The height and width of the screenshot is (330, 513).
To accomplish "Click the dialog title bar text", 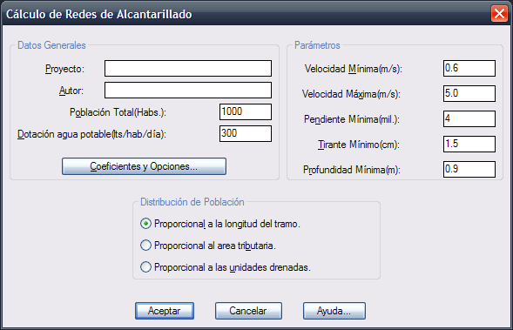I will pyautogui.click(x=98, y=15).
